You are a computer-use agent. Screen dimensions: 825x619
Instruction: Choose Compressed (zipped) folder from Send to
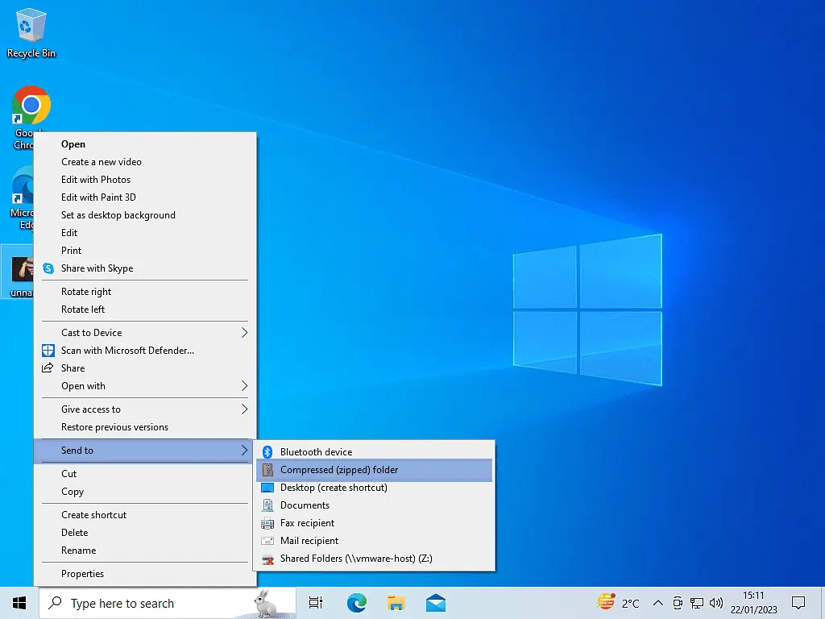(x=338, y=469)
